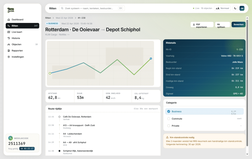Click the Bewerken button

(x=239, y=25)
